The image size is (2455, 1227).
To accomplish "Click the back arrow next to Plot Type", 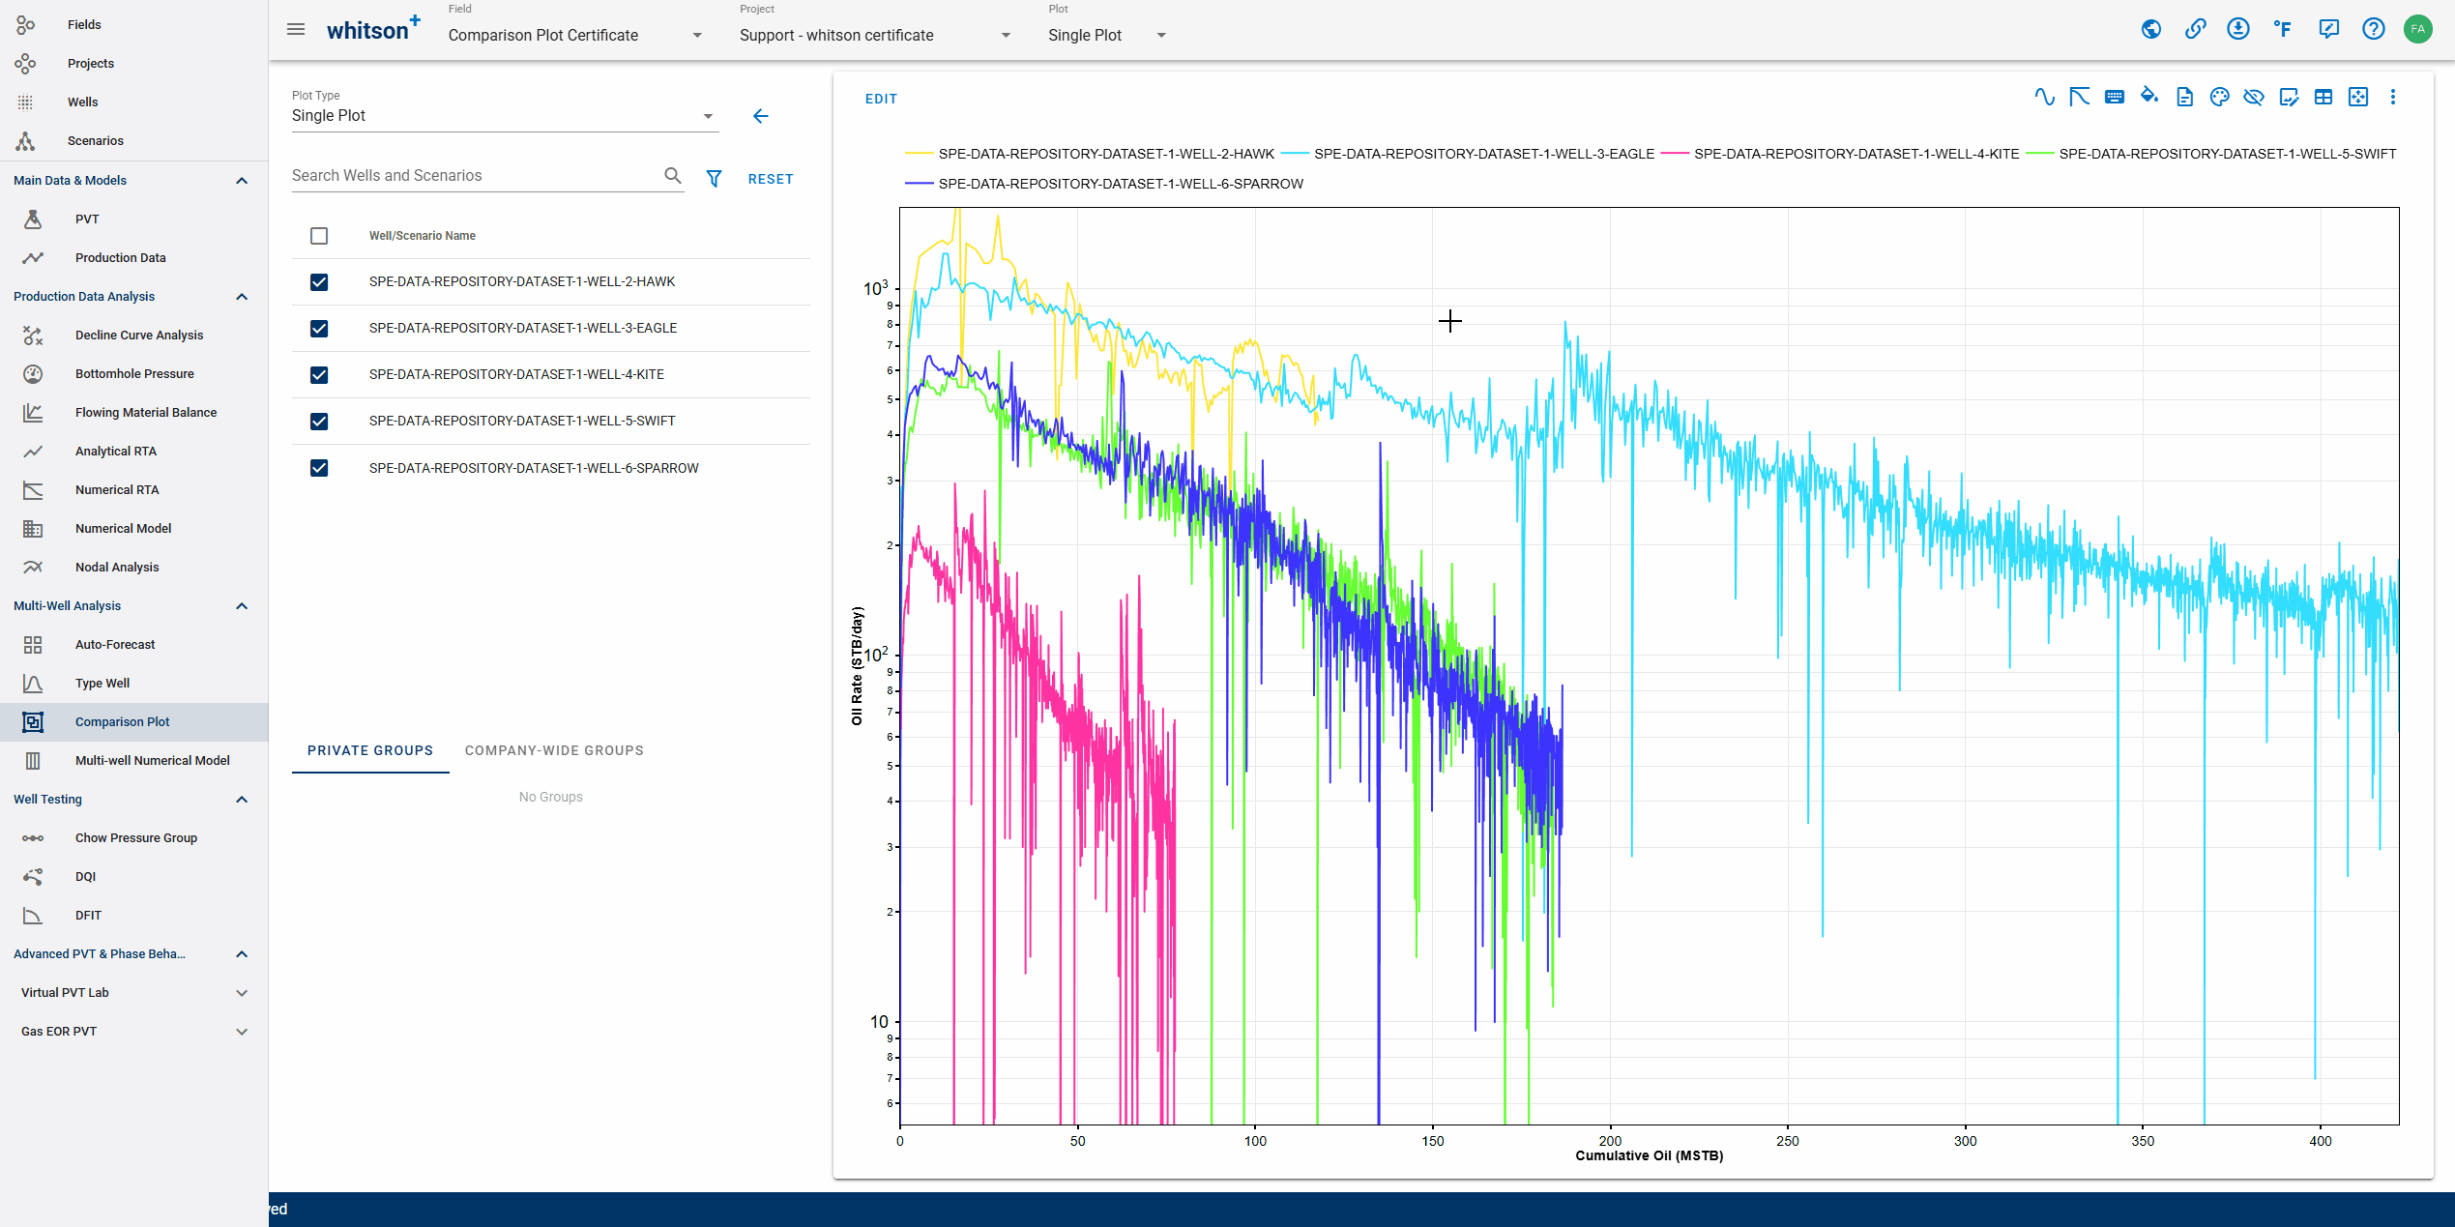I will [x=761, y=116].
